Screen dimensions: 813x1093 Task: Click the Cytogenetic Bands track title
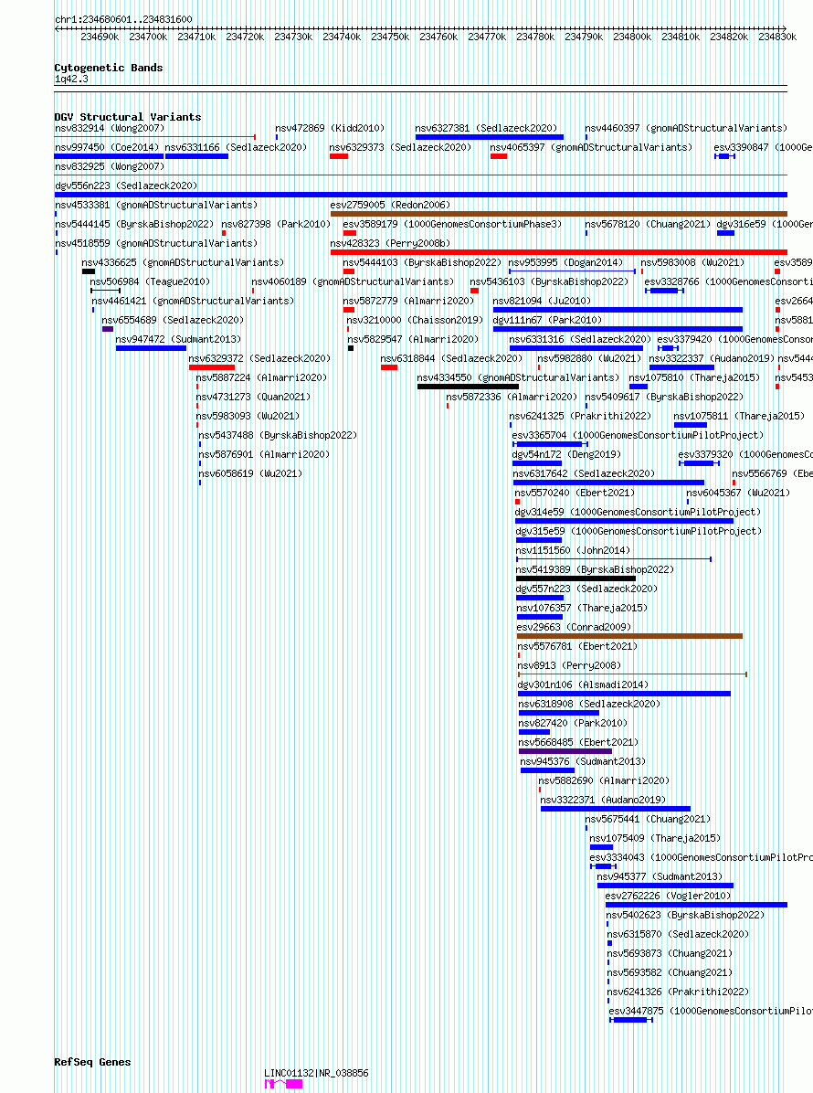109,68
